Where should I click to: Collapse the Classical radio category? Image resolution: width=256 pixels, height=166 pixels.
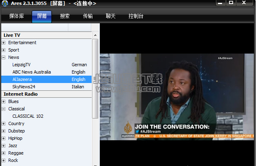[4, 109]
